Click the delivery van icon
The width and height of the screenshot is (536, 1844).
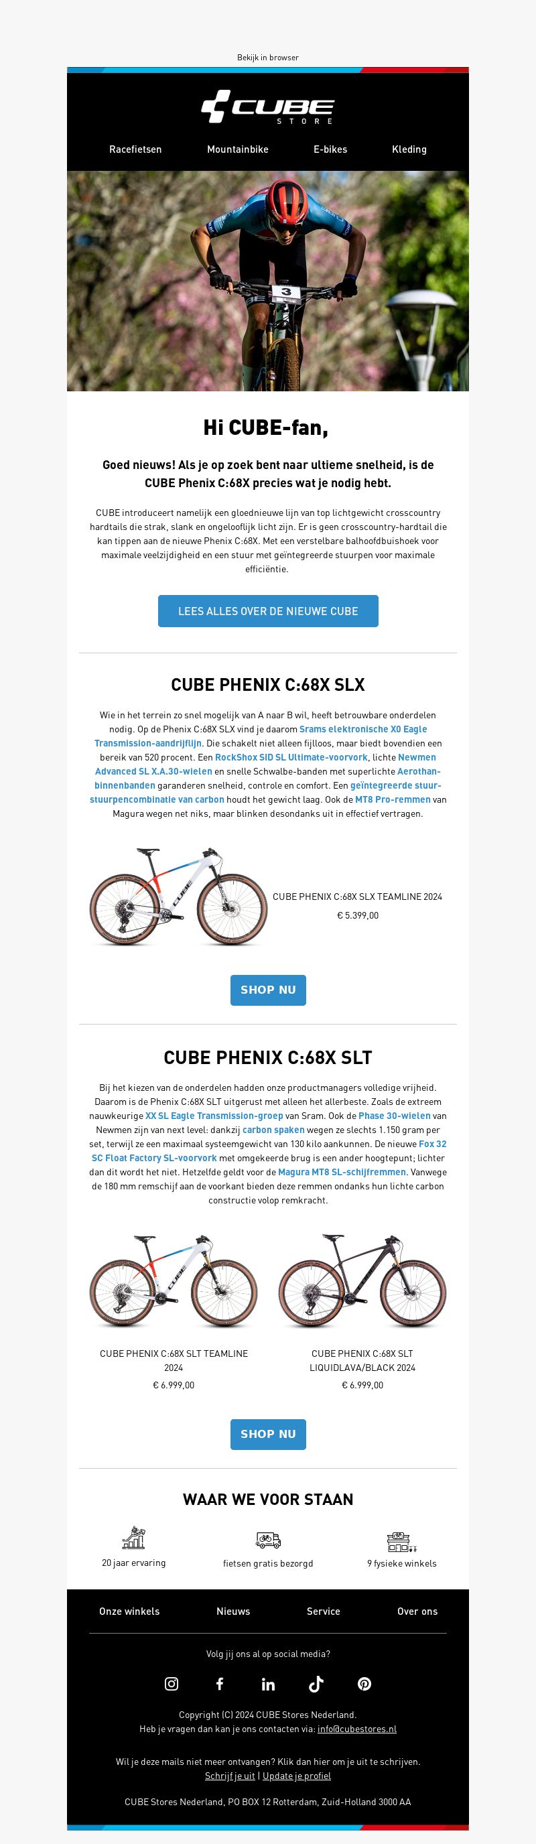(267, 1539)
